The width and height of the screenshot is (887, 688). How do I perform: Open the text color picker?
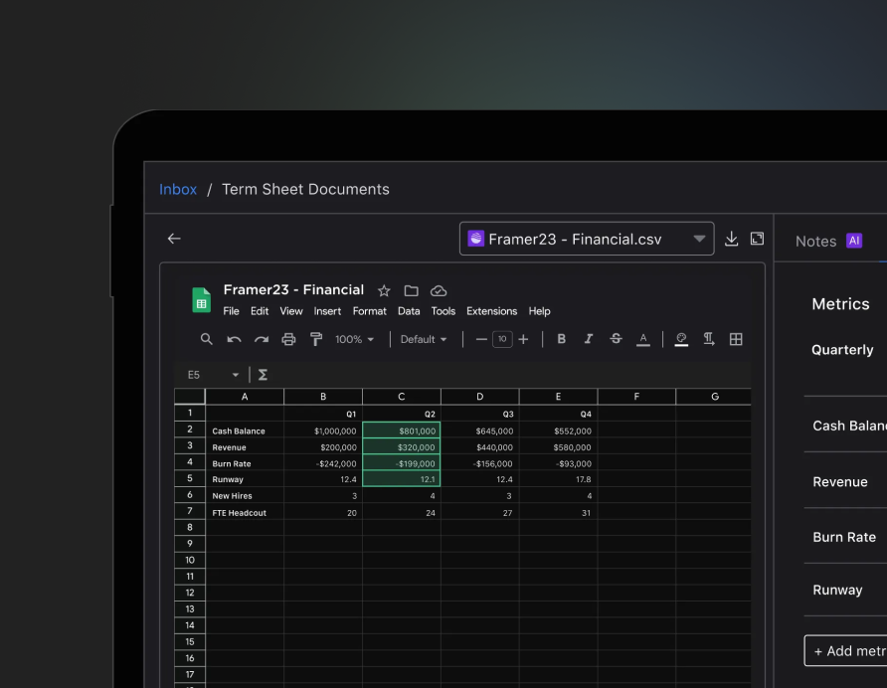643,339
